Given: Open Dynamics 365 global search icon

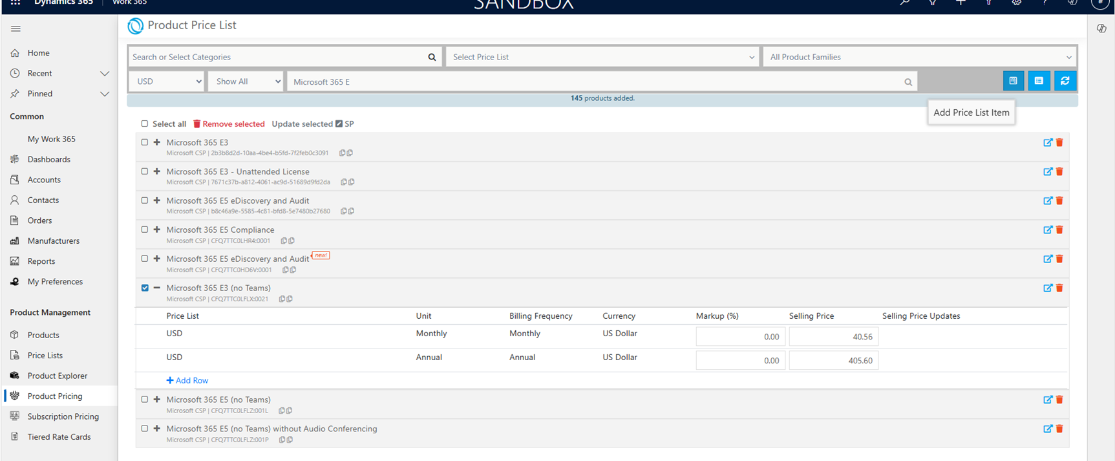Looking at the screenshot, I should (904, 3).
